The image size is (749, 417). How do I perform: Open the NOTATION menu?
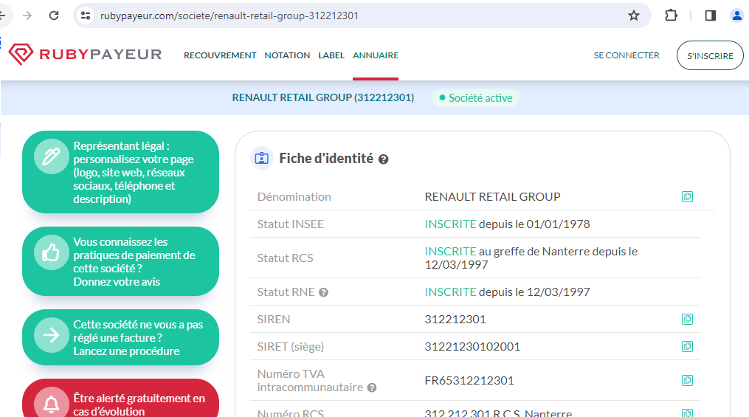tap(287, 55)
